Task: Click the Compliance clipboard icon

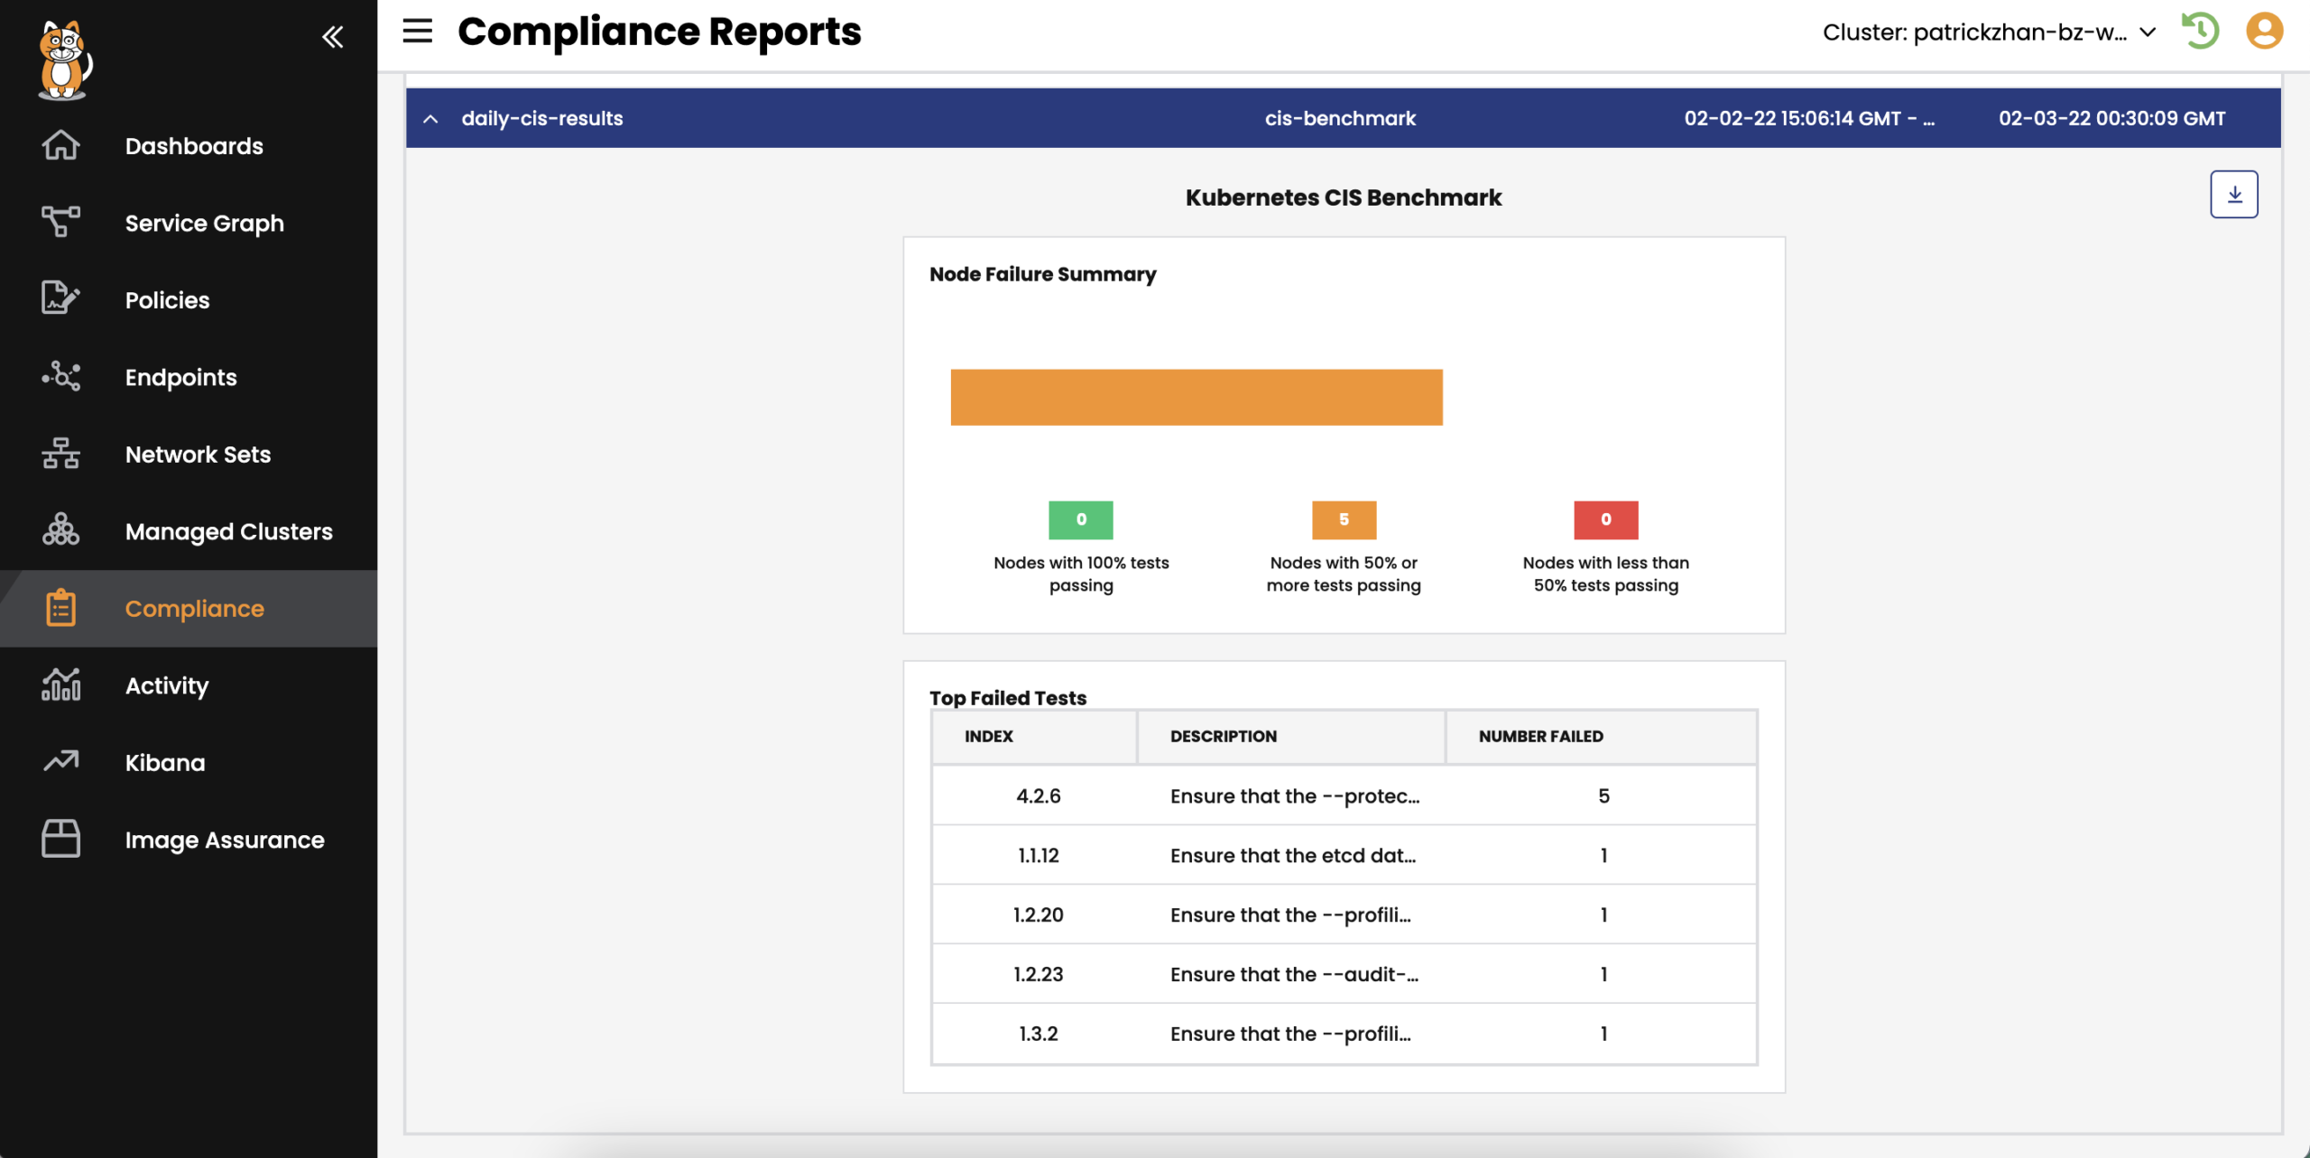Action: pos(60,608)
